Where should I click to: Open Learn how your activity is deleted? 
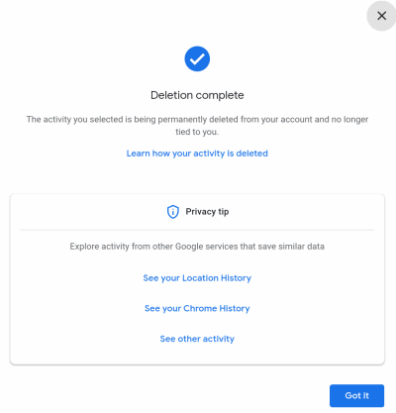point(197,154)
